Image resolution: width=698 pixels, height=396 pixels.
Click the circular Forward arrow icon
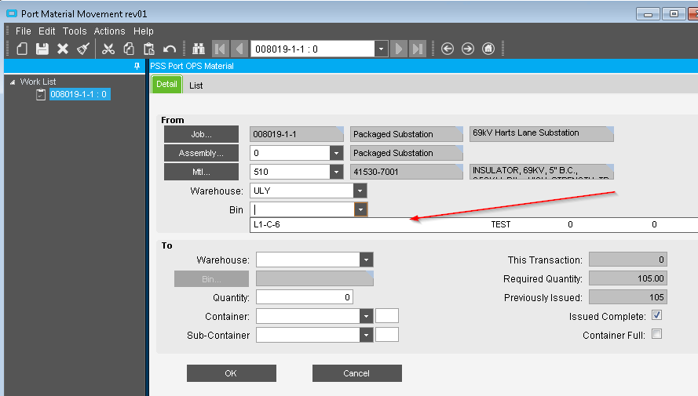click(468, 49)
